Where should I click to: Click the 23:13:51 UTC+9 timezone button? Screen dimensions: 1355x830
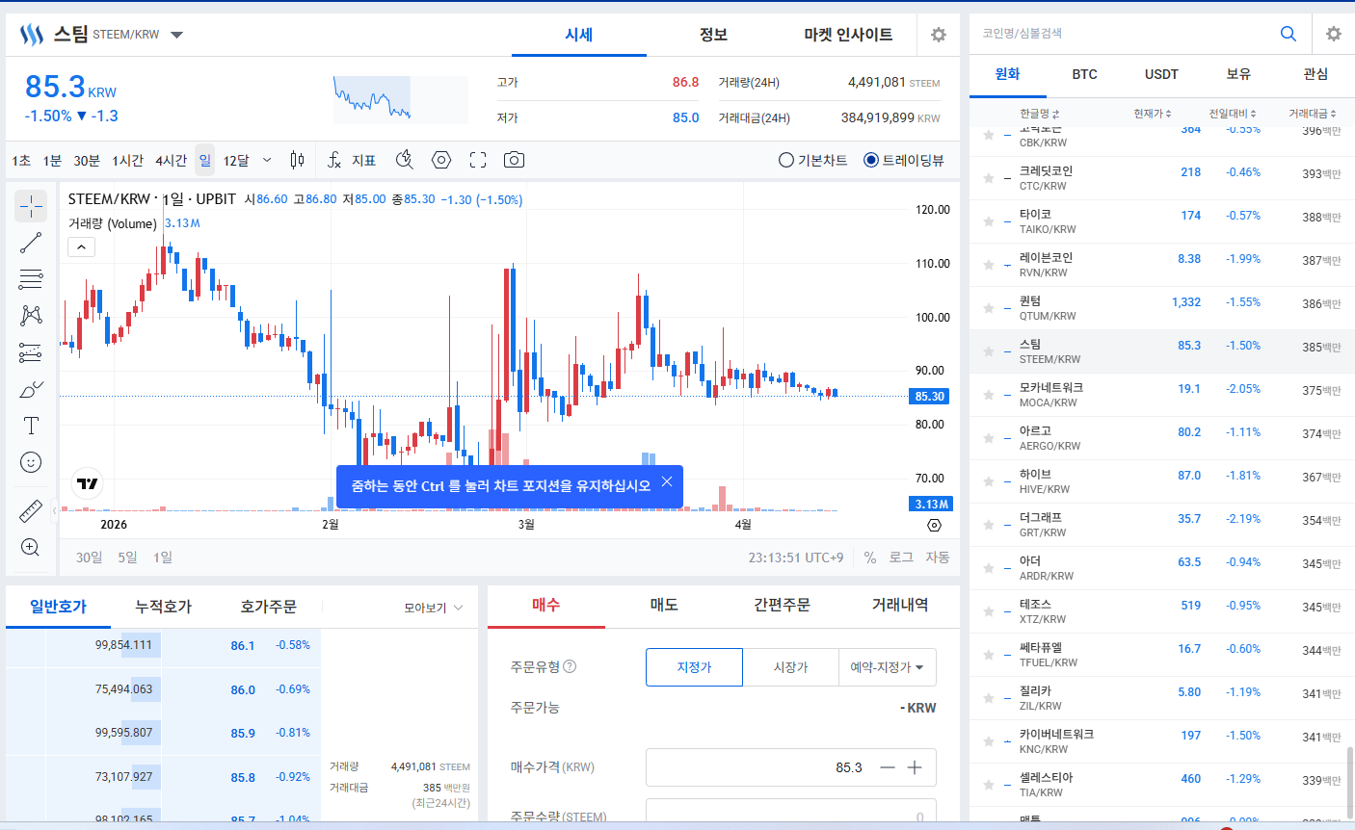point(796,558)
